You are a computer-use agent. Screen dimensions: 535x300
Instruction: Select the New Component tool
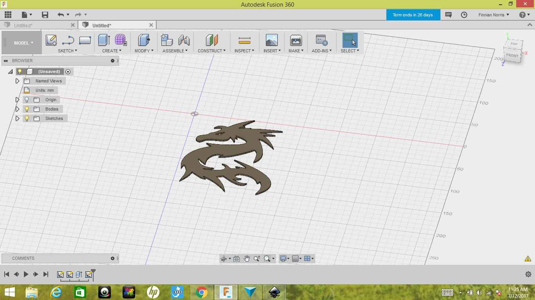(167, 40)
